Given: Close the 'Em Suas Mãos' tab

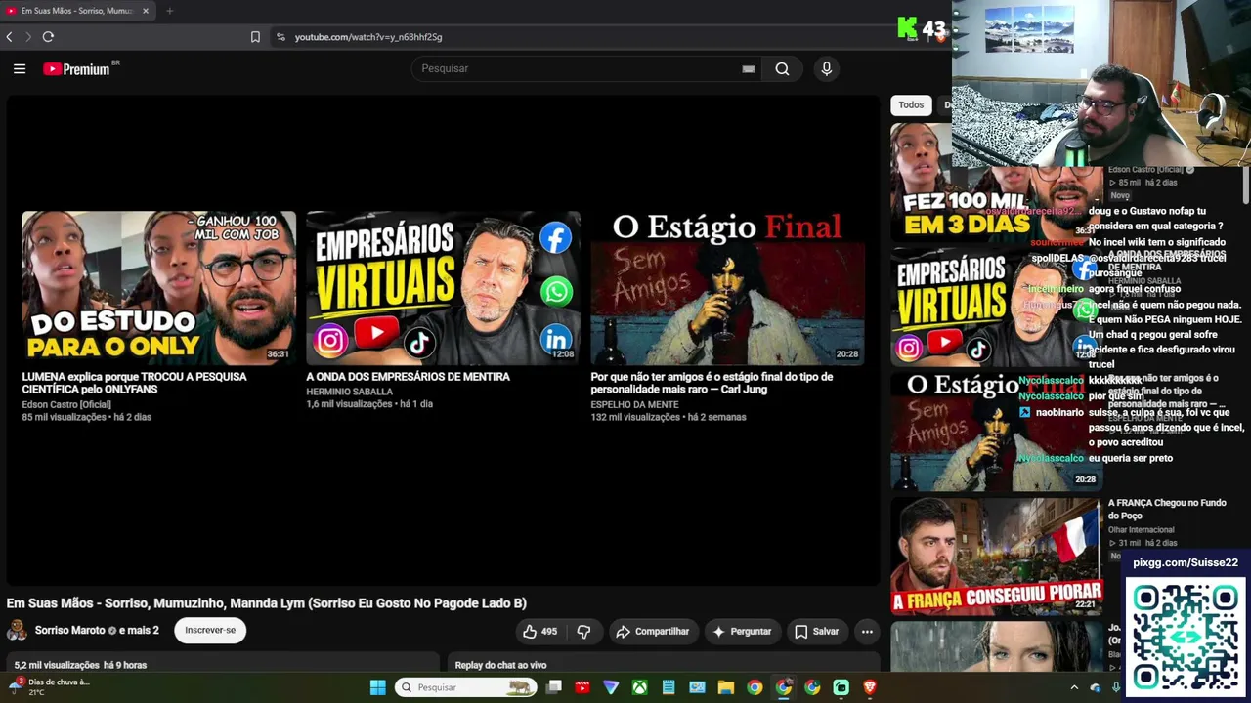Looking at the screenshot, I should [x=146, y=11].
